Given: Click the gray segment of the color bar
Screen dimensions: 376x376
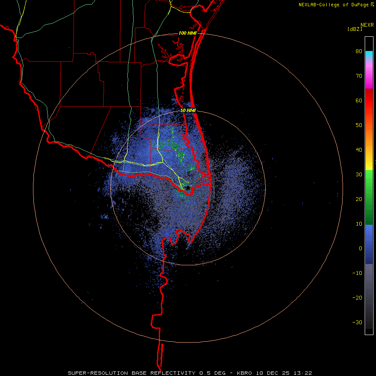Looking at the screenshot, I should [369, 296].
